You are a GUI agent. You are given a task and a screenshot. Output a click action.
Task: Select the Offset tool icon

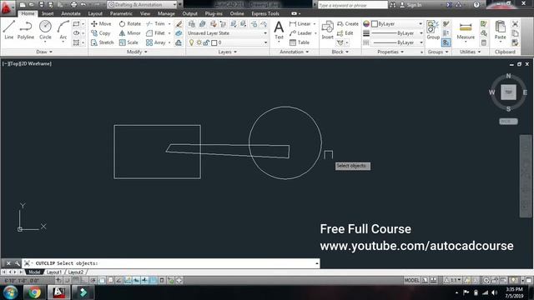(179, 42)
